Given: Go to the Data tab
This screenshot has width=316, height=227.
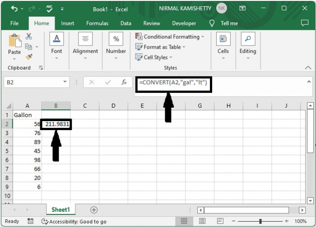Looking at the screenshot, I should [x=126, y=23].
